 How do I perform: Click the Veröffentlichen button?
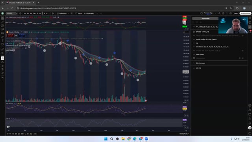point(245,13)
